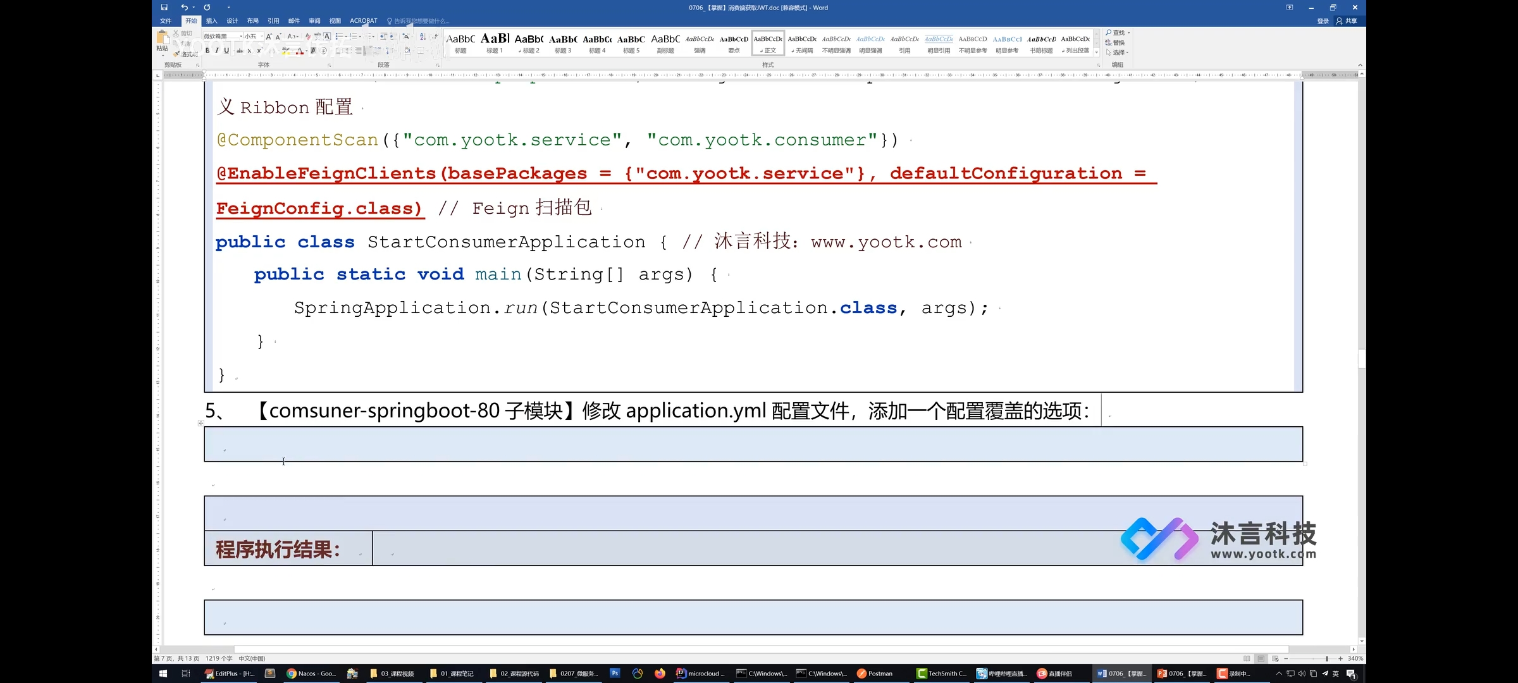Apply text highlight color

tap(287, 51)
